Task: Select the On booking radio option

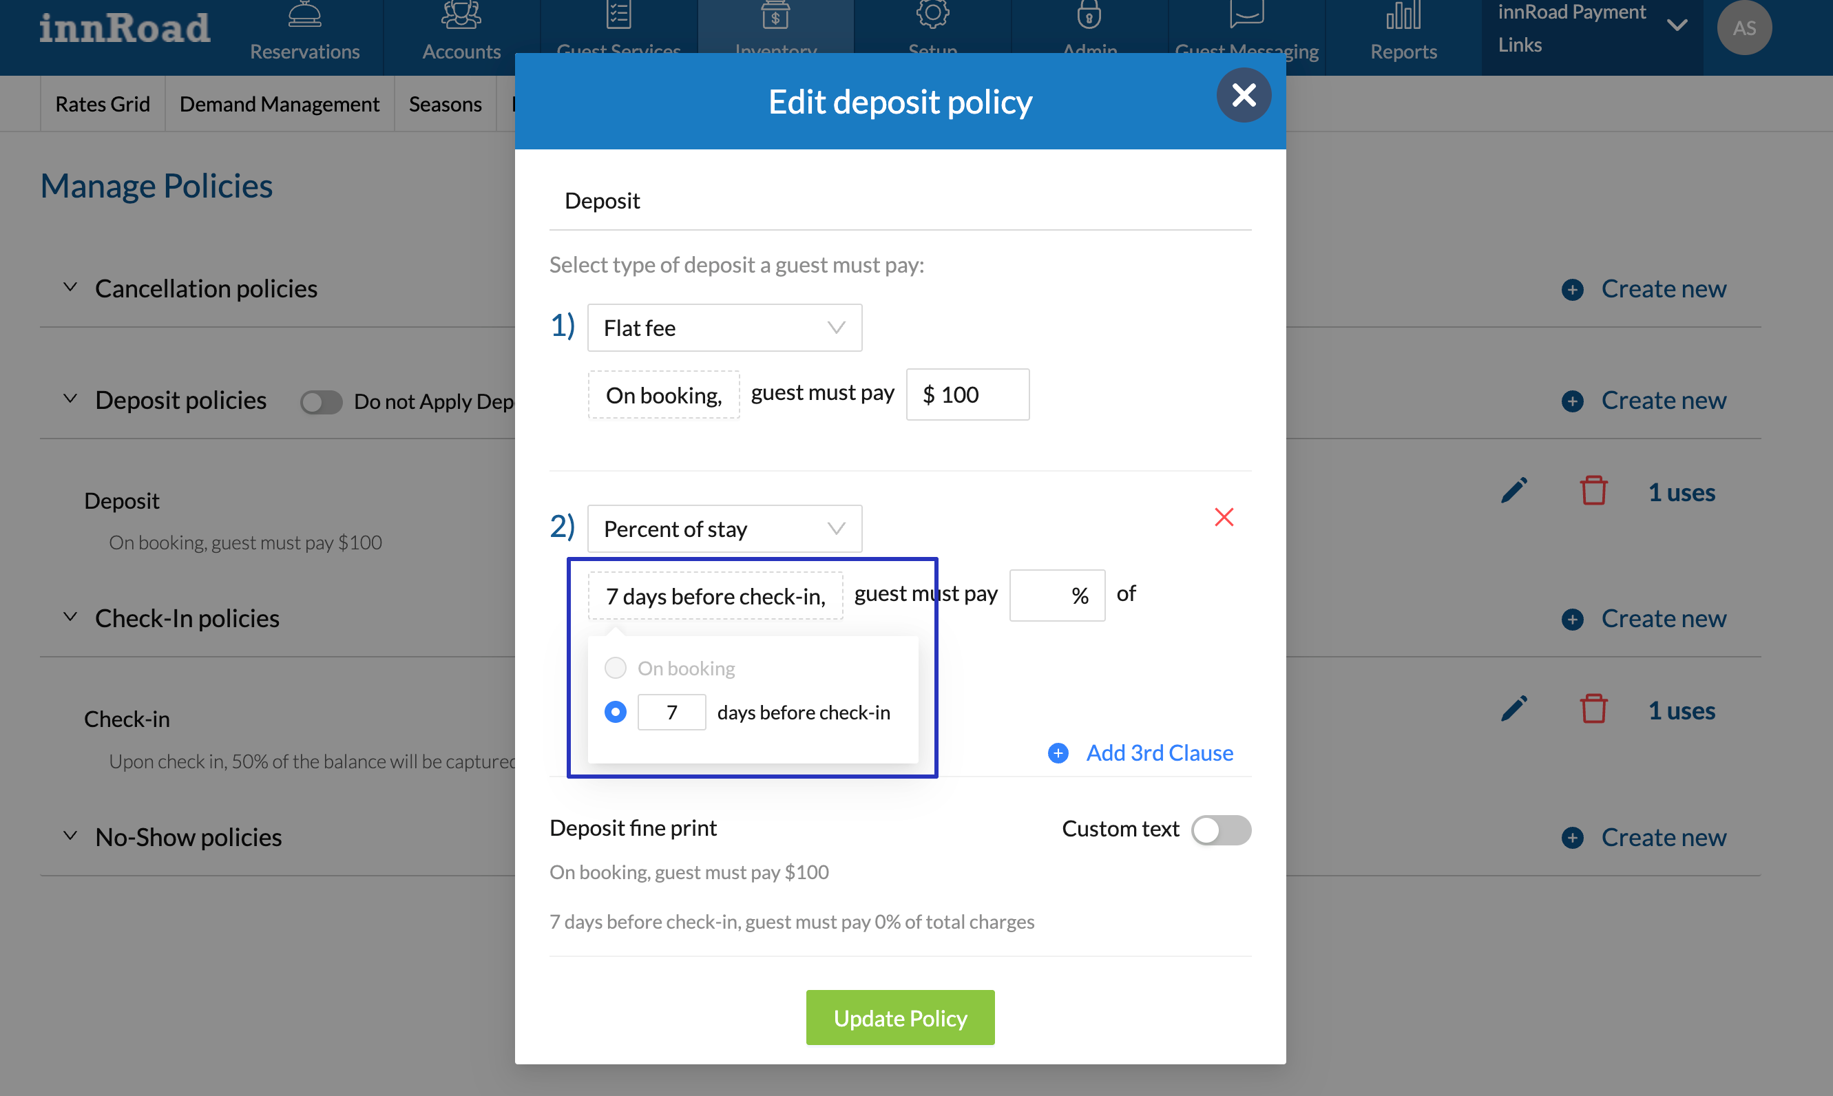Action: coord(615,668)
